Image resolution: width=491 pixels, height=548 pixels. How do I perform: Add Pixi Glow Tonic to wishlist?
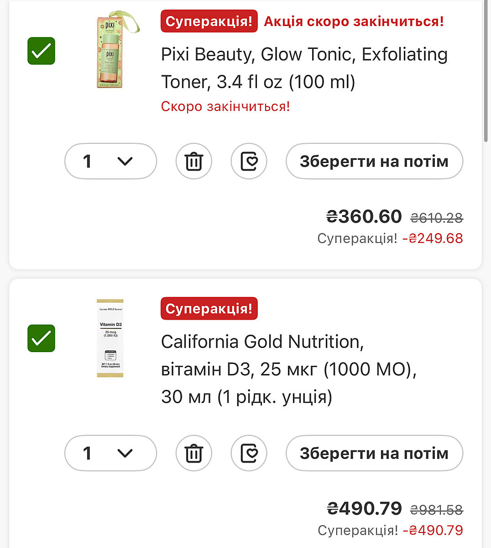[x=249, y=161]
